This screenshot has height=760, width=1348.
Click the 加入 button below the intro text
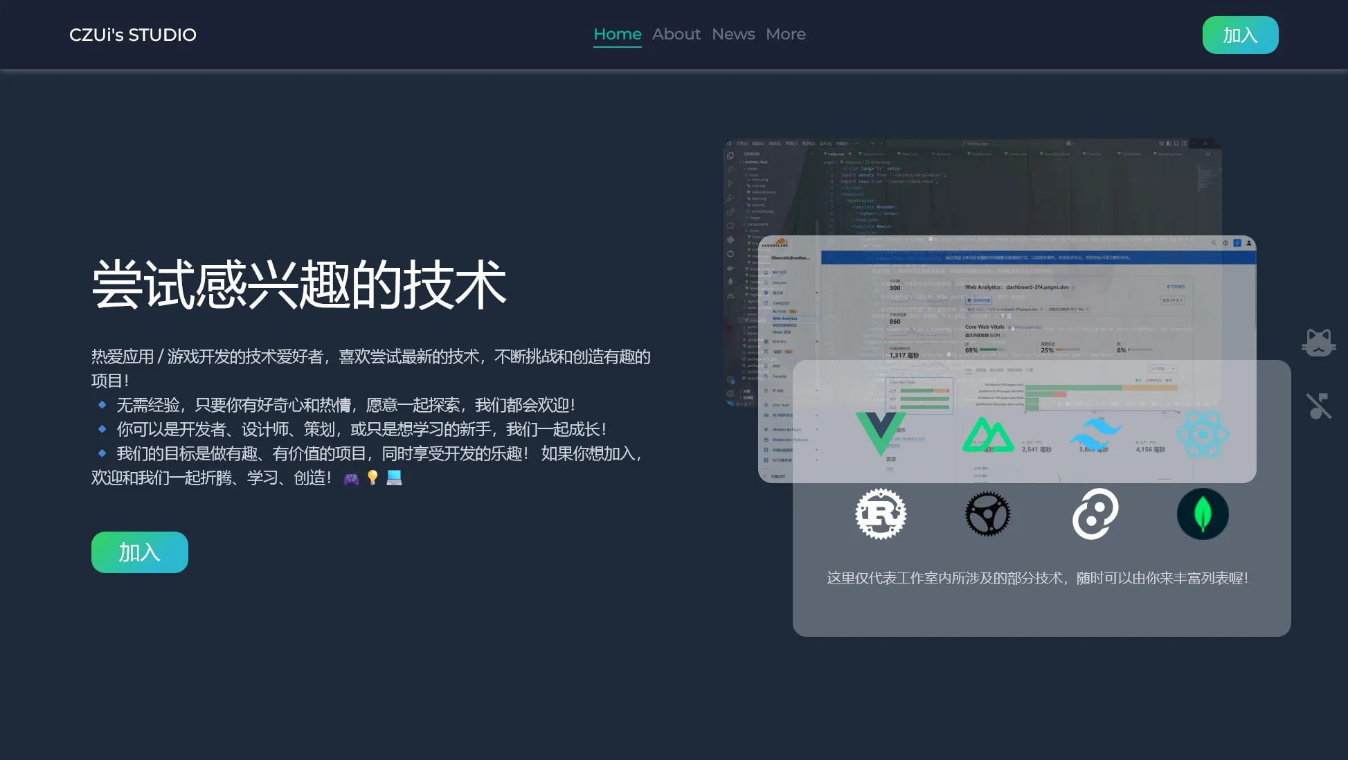(140, 552)
